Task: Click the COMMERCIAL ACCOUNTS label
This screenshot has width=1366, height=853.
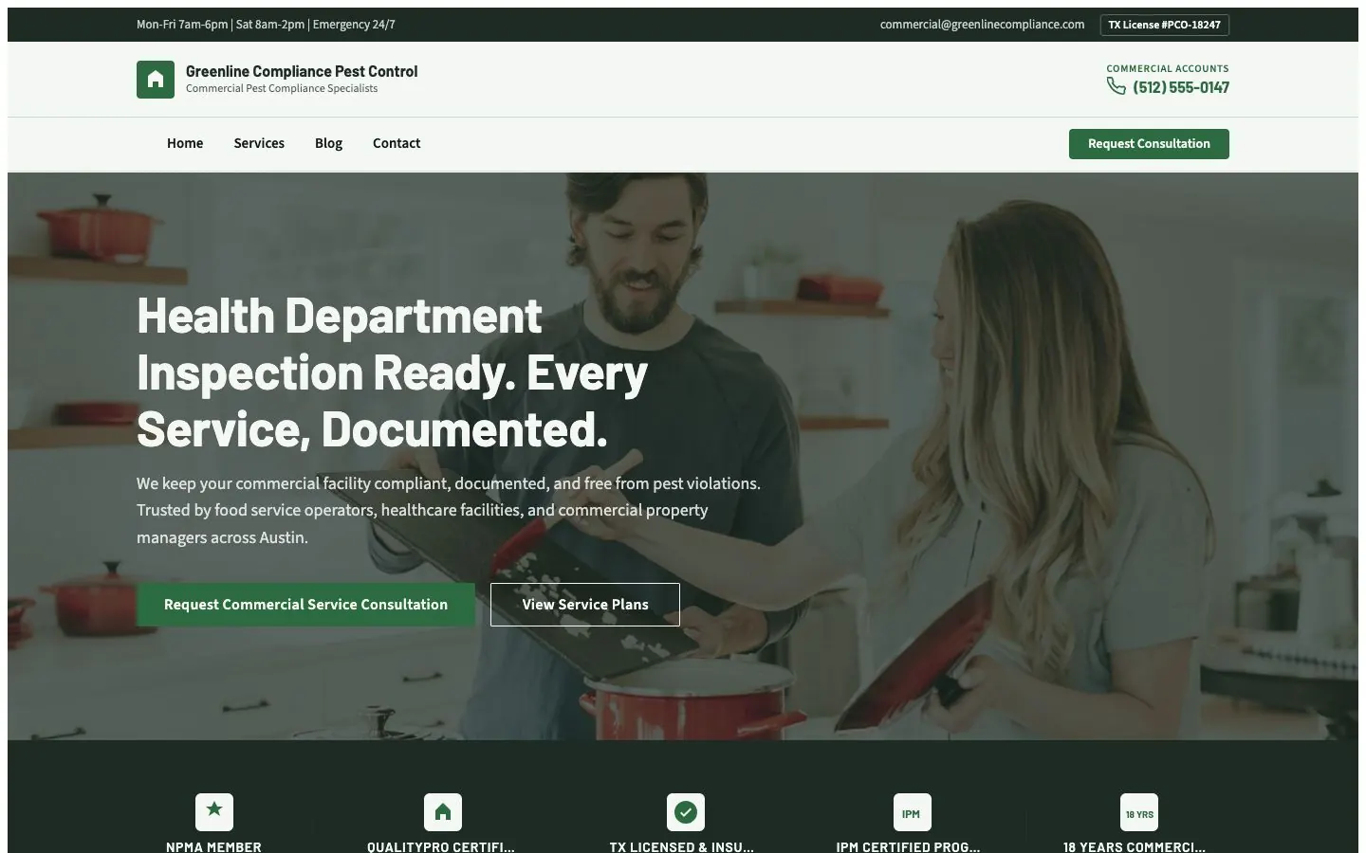Action: (x=1168, y=68)
